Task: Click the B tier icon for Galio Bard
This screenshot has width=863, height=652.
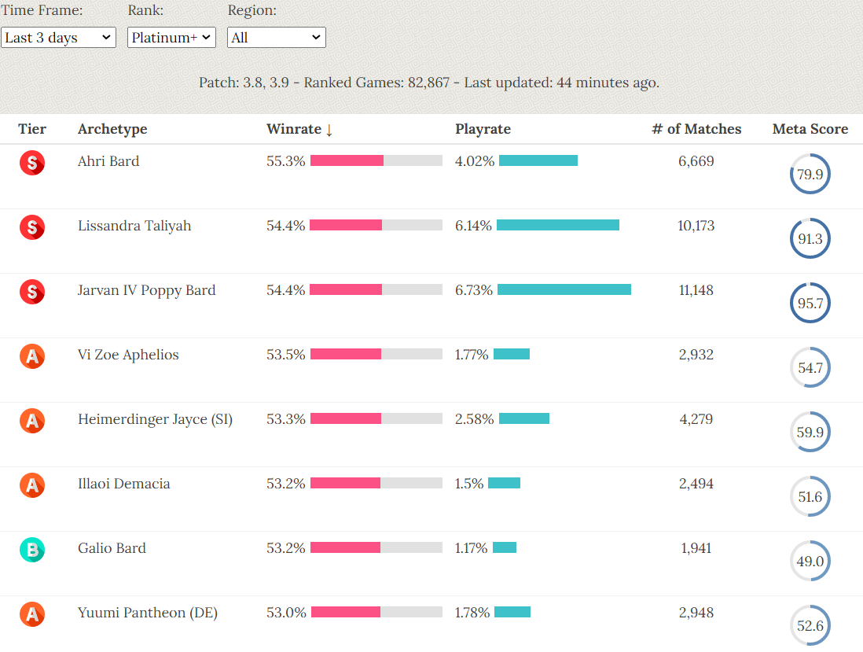Action: [32, 550]
